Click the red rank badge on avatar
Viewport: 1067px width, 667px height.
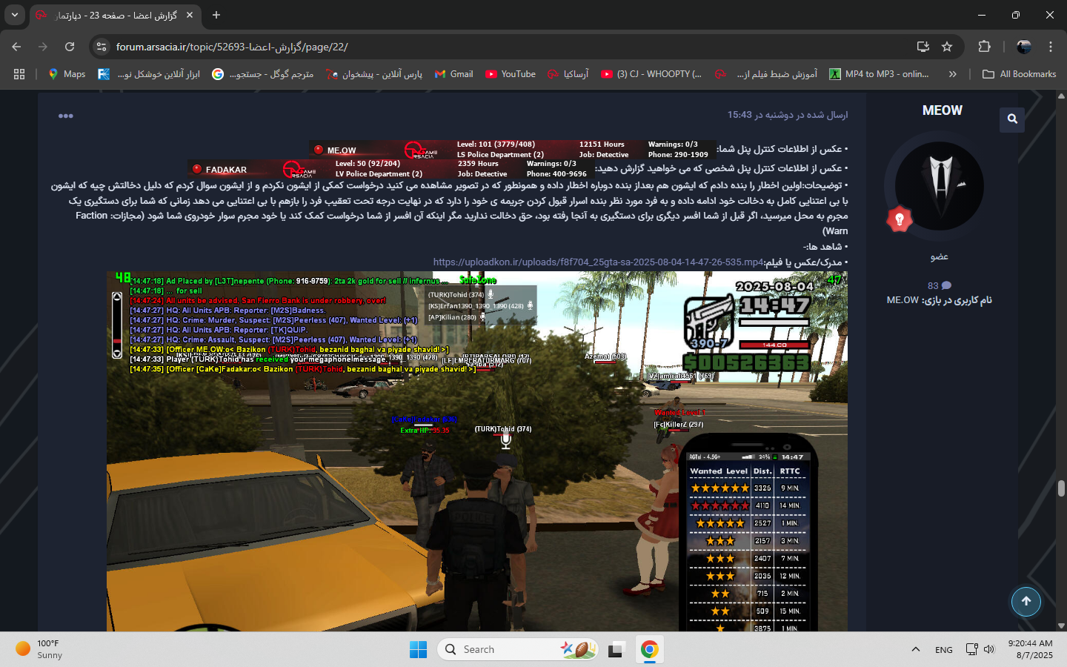900,219
